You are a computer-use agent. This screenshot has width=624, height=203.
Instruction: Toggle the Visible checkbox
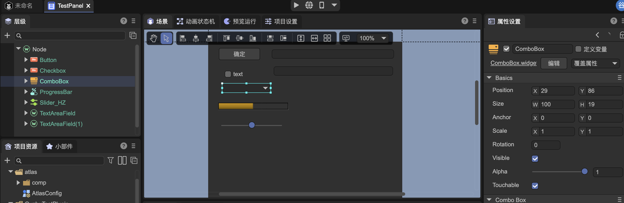(535, 159)
